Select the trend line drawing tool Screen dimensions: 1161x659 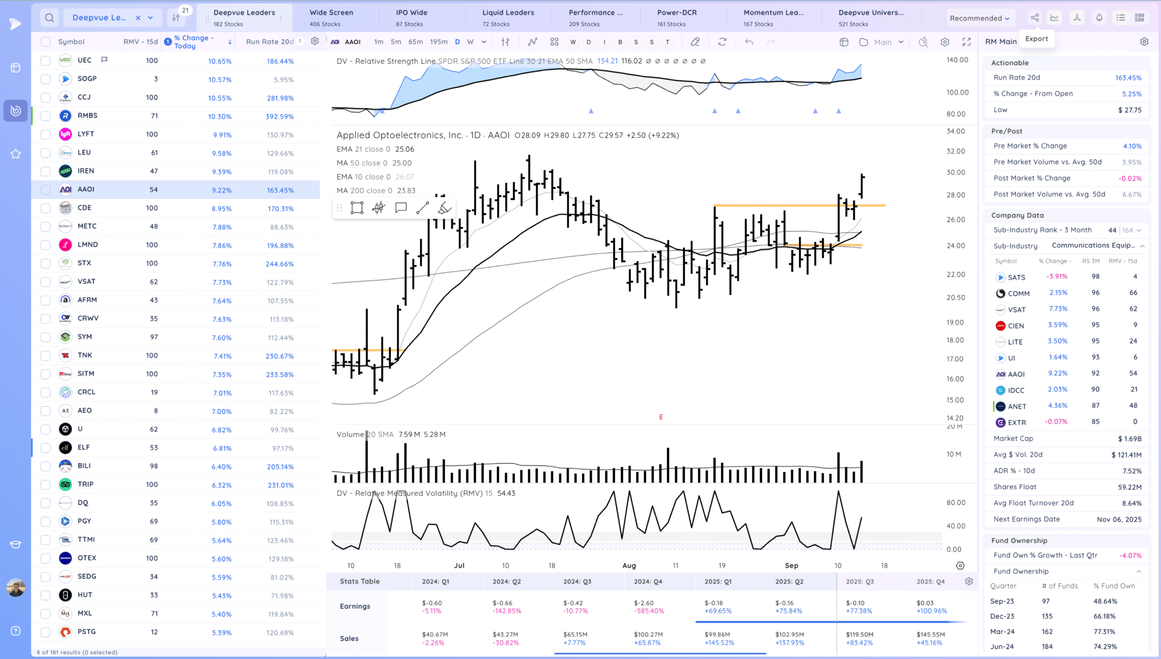[423, 208]
